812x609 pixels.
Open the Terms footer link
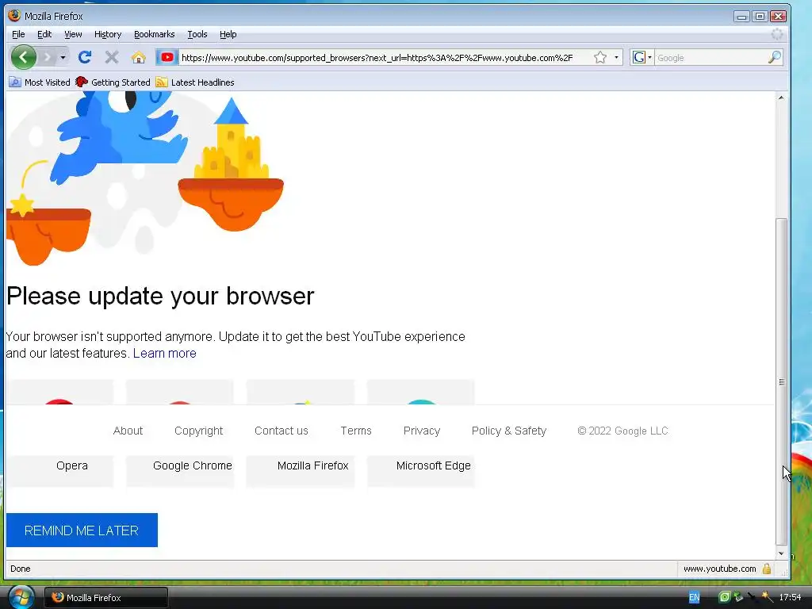pyautogui.click(x=356, y=431)
